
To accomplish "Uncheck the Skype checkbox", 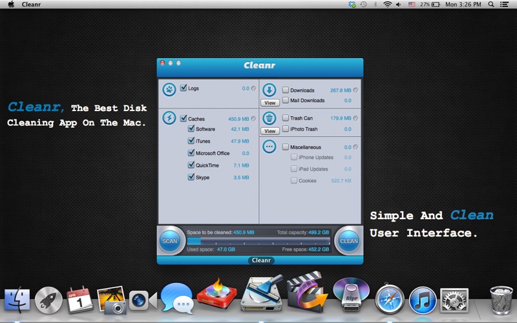I will click(x=191, y=176).
